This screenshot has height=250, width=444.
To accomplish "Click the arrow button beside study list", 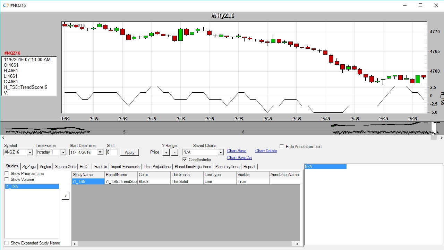I will [x=66, y=196].
